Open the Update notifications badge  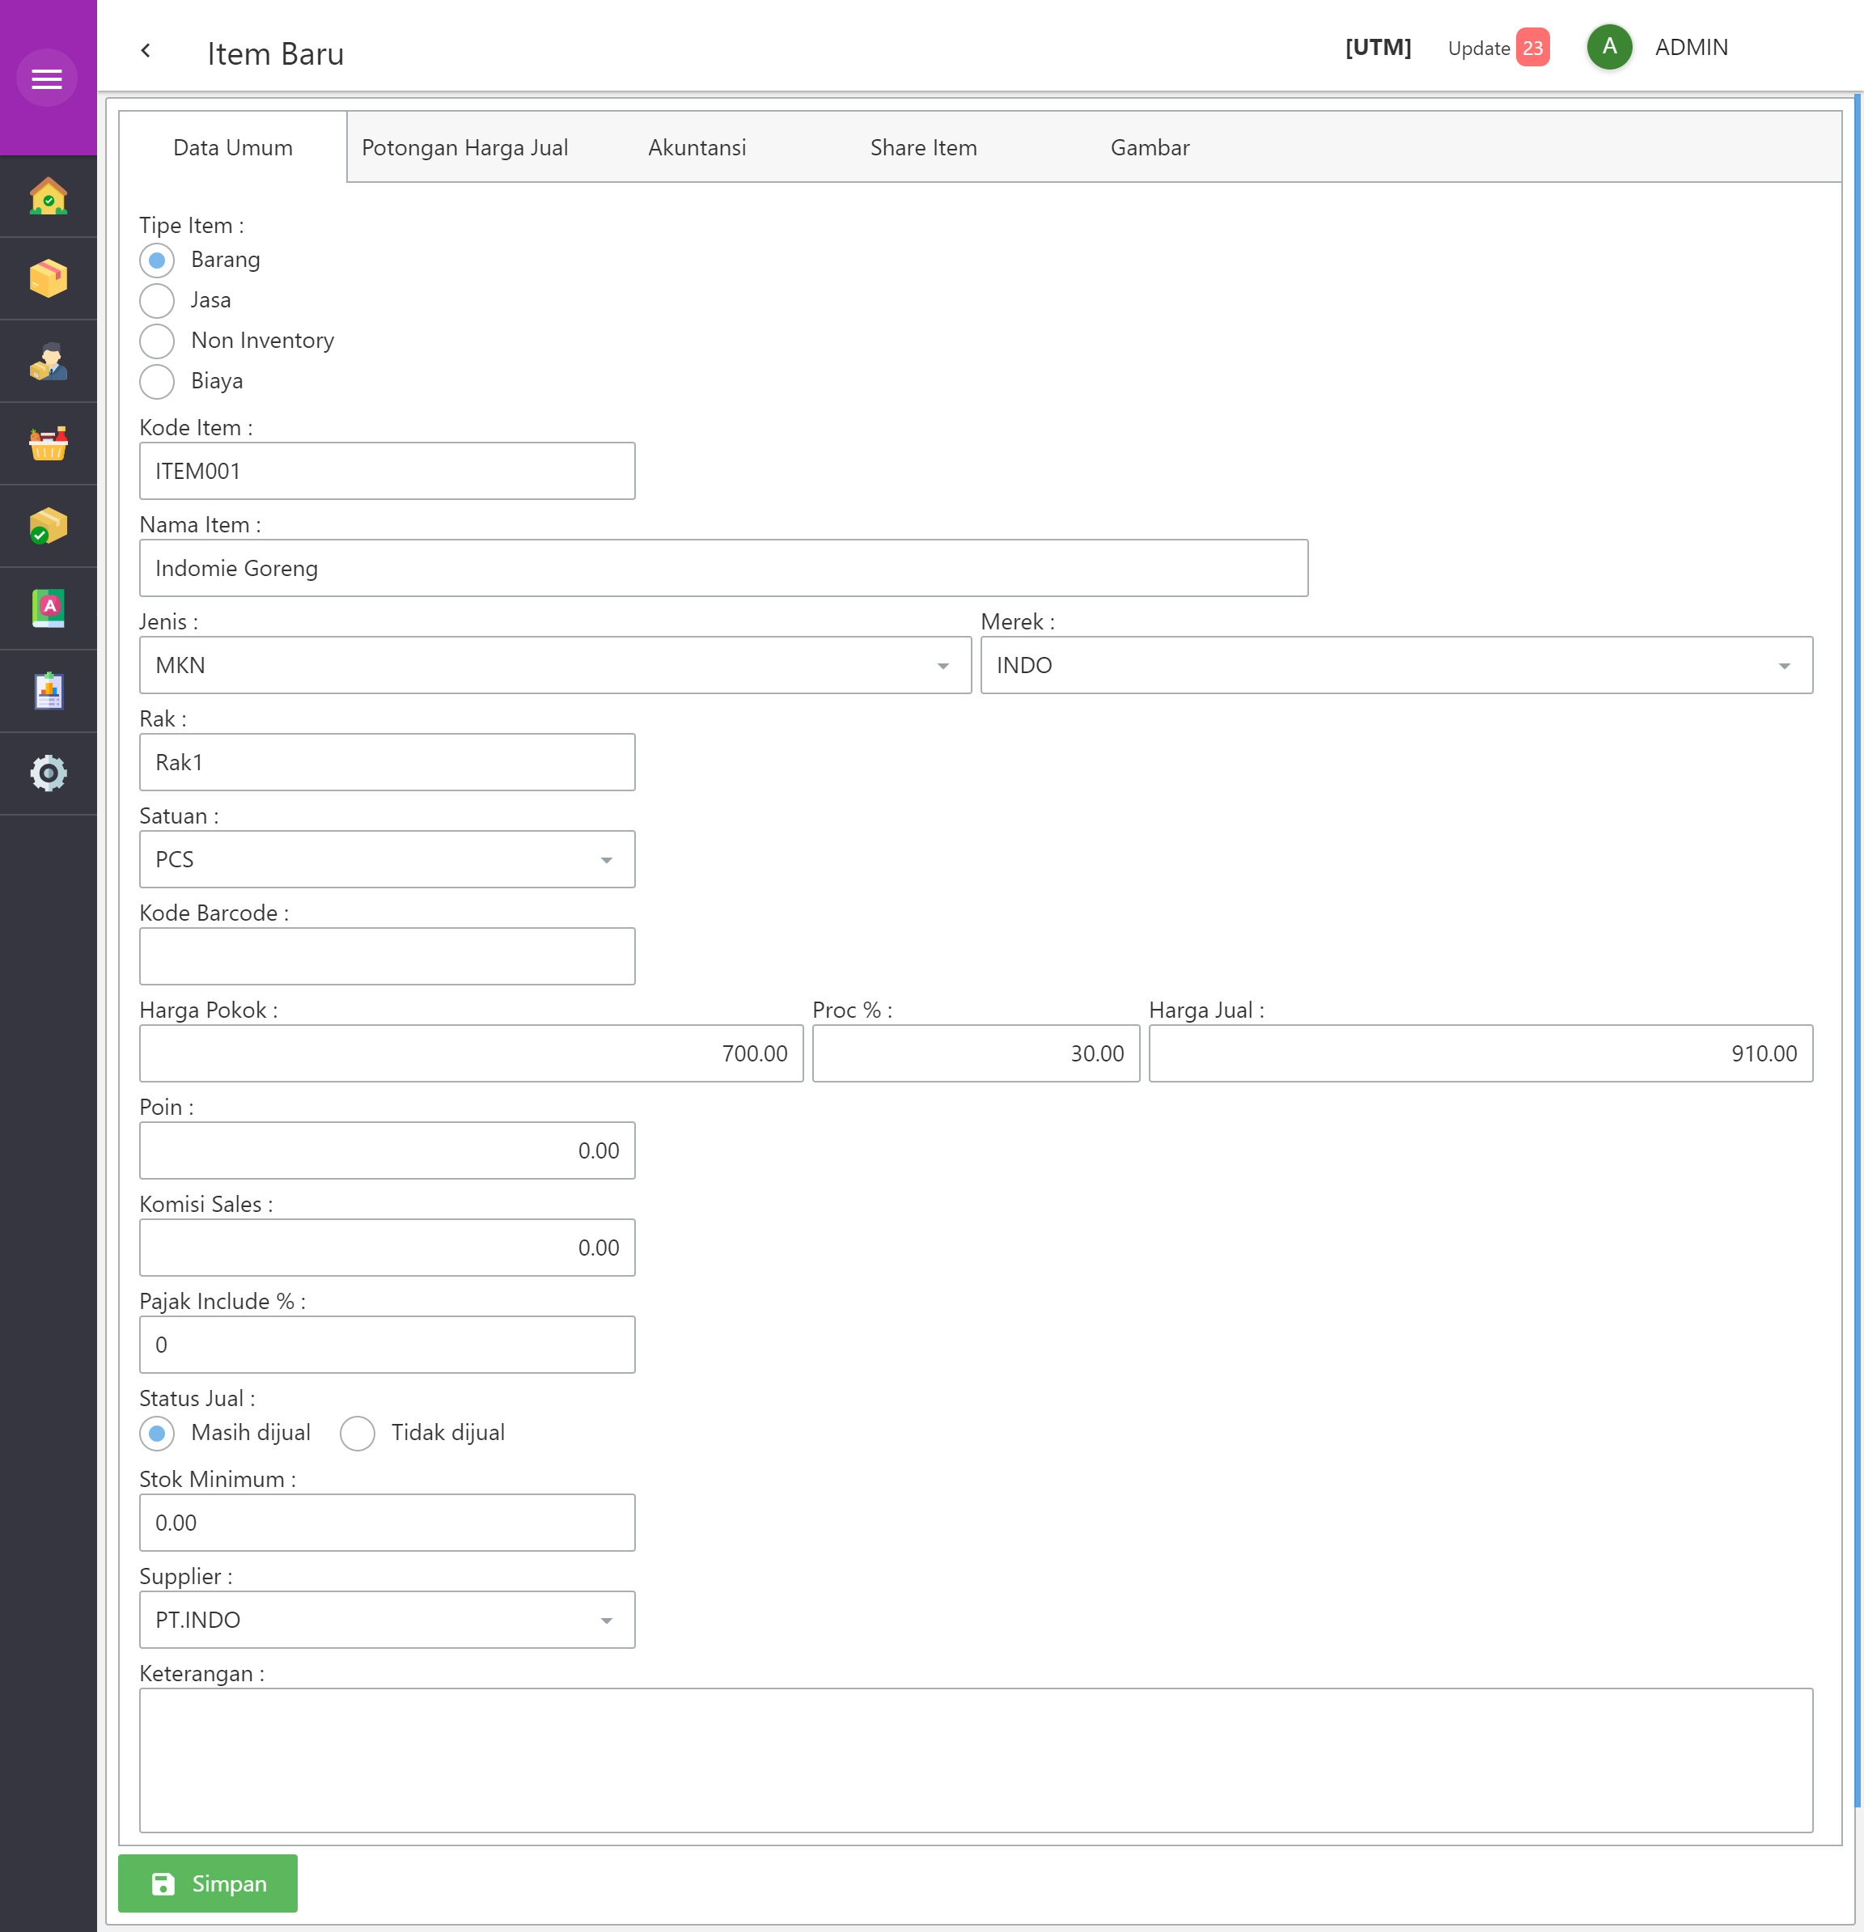[1531, 47]
